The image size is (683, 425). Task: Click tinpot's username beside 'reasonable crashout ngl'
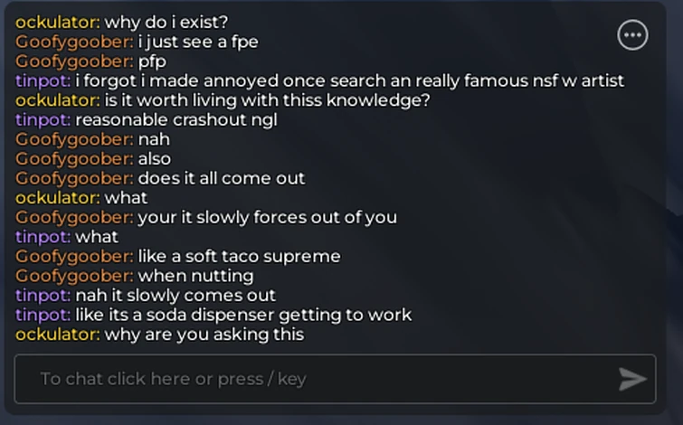(x=43, y=120)
